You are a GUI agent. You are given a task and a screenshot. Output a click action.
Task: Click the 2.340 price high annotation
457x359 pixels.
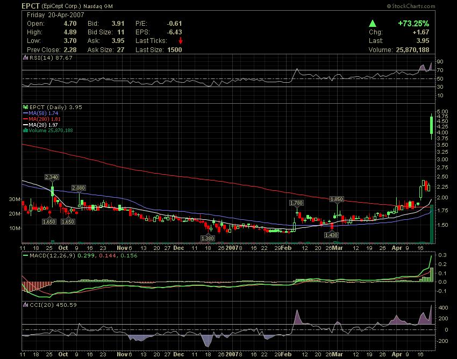click(x=52, y=177)
